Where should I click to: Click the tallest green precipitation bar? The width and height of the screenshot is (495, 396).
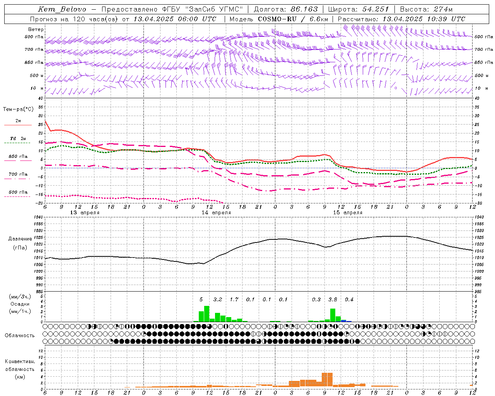point(207,314)
